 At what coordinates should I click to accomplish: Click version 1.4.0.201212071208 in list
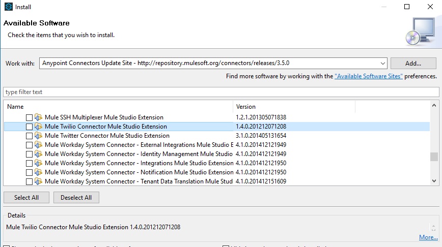click(x=261, y=127)
